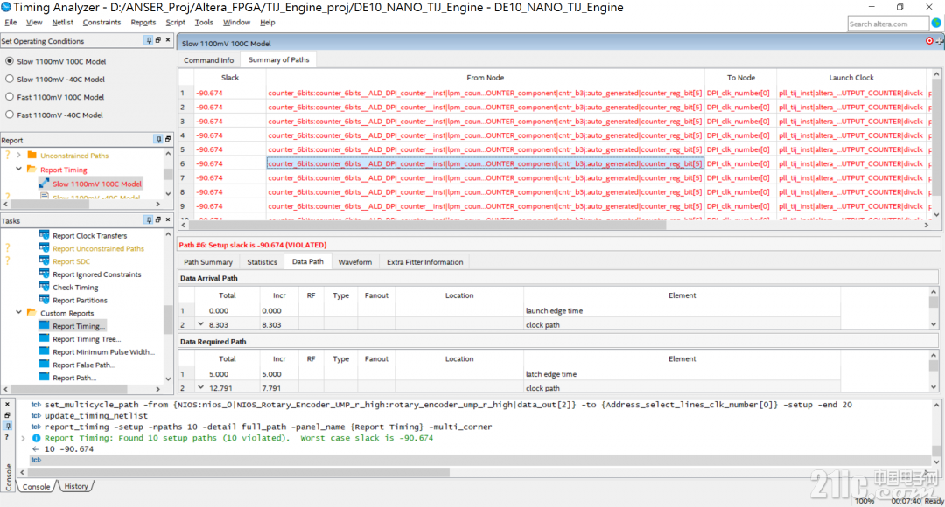Close the Set Operating Conditions panel
The width and height of the screenshot is (945, 507).
click(x=168, y=39)
